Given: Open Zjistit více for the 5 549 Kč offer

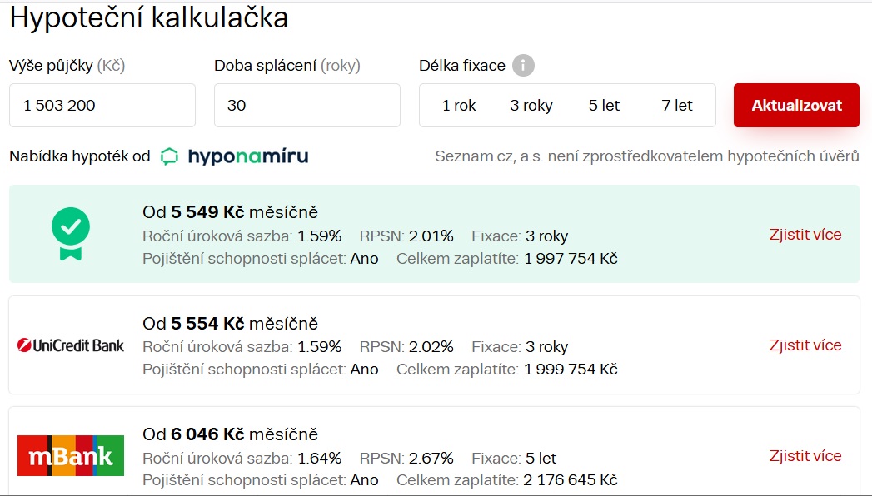Looking at the screenshot, I should click(805, 235).
